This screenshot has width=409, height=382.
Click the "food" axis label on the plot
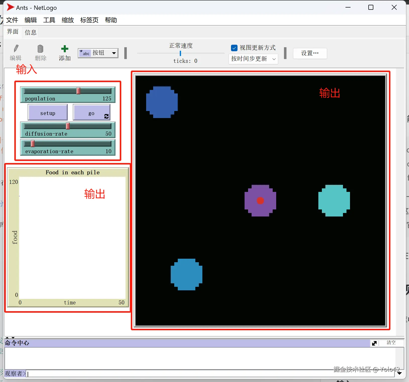point(15,237)
